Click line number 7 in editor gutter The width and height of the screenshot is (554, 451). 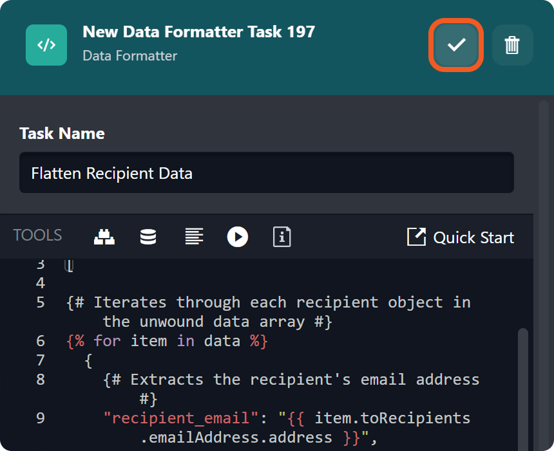[x=41, y=360]
